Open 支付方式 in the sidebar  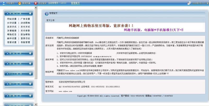25,27
